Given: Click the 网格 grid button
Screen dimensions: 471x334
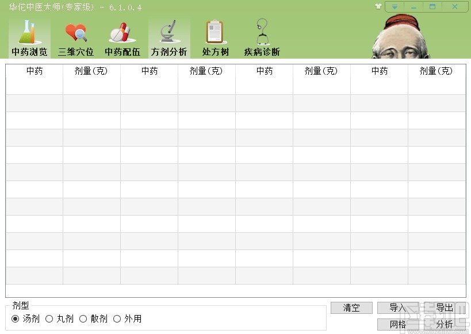Looking at the screenshot, I should [398, 324].
